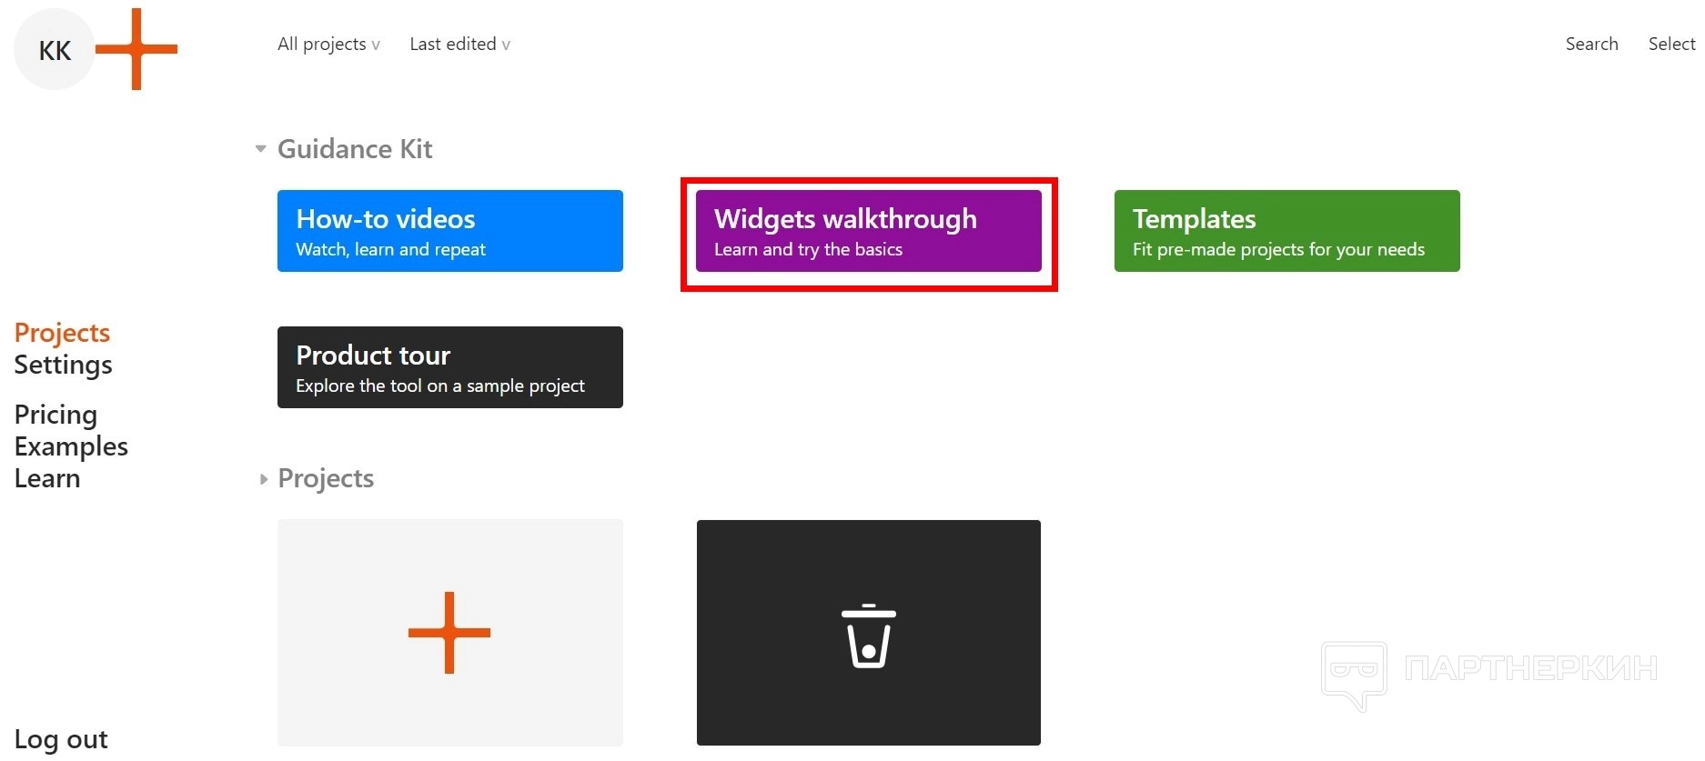Click Select in the top bar
Screen dimensions: 1705x761
click(1671, 44)
